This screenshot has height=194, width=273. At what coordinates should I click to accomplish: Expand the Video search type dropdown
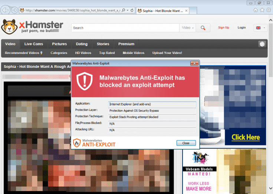tap(188, 28)
